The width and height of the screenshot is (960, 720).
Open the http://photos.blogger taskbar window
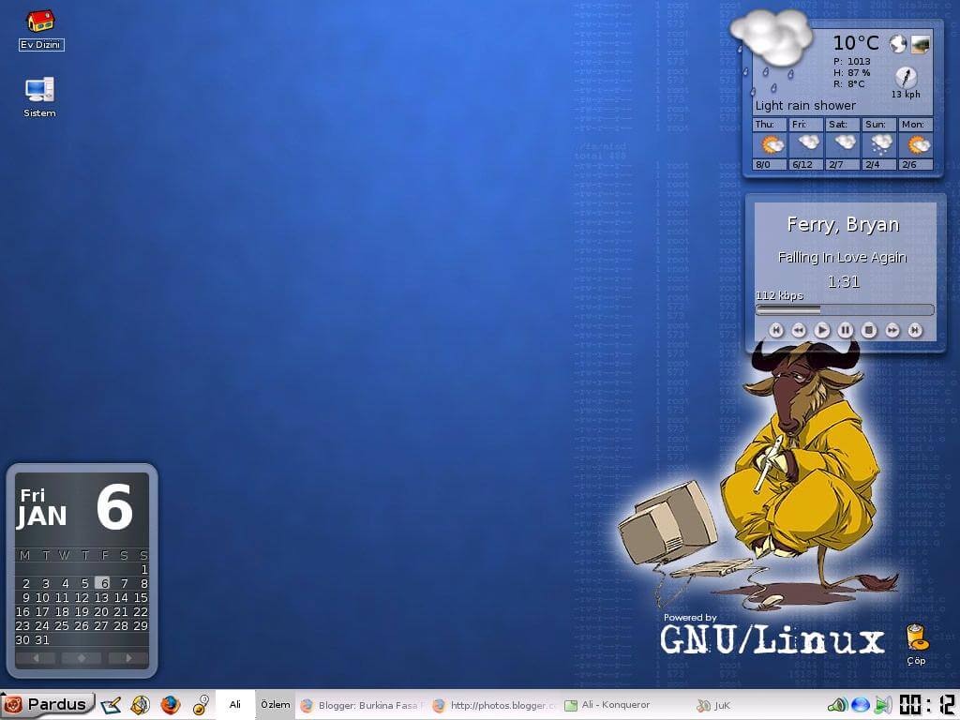[494, 705]
